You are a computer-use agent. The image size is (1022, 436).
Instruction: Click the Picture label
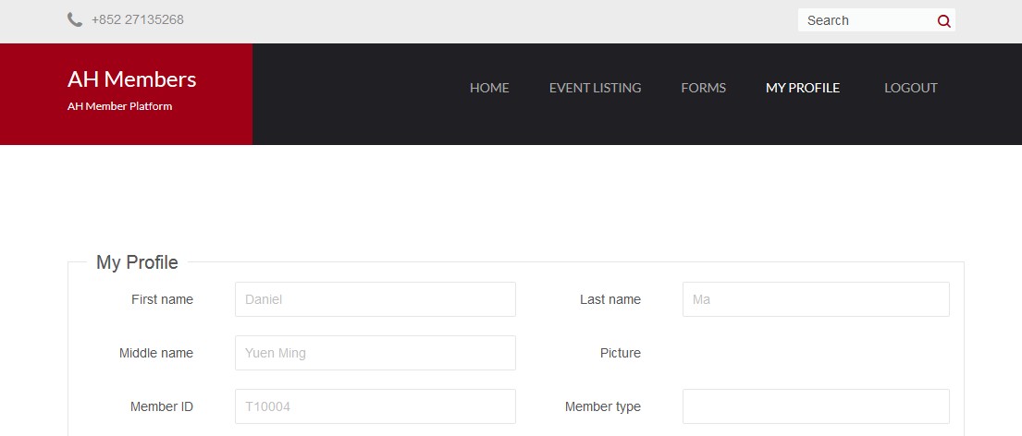click(621, 353)
